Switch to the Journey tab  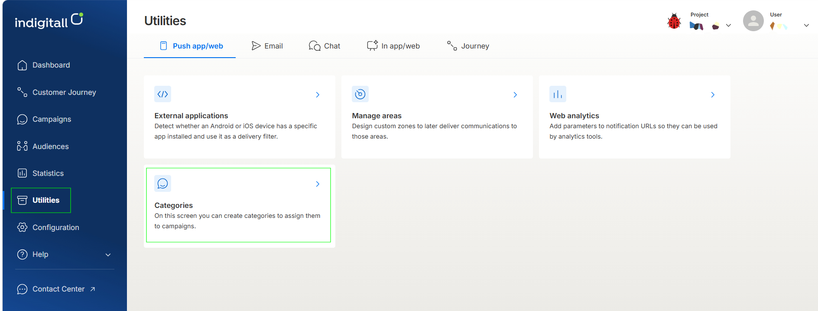[x=468, y=46]
